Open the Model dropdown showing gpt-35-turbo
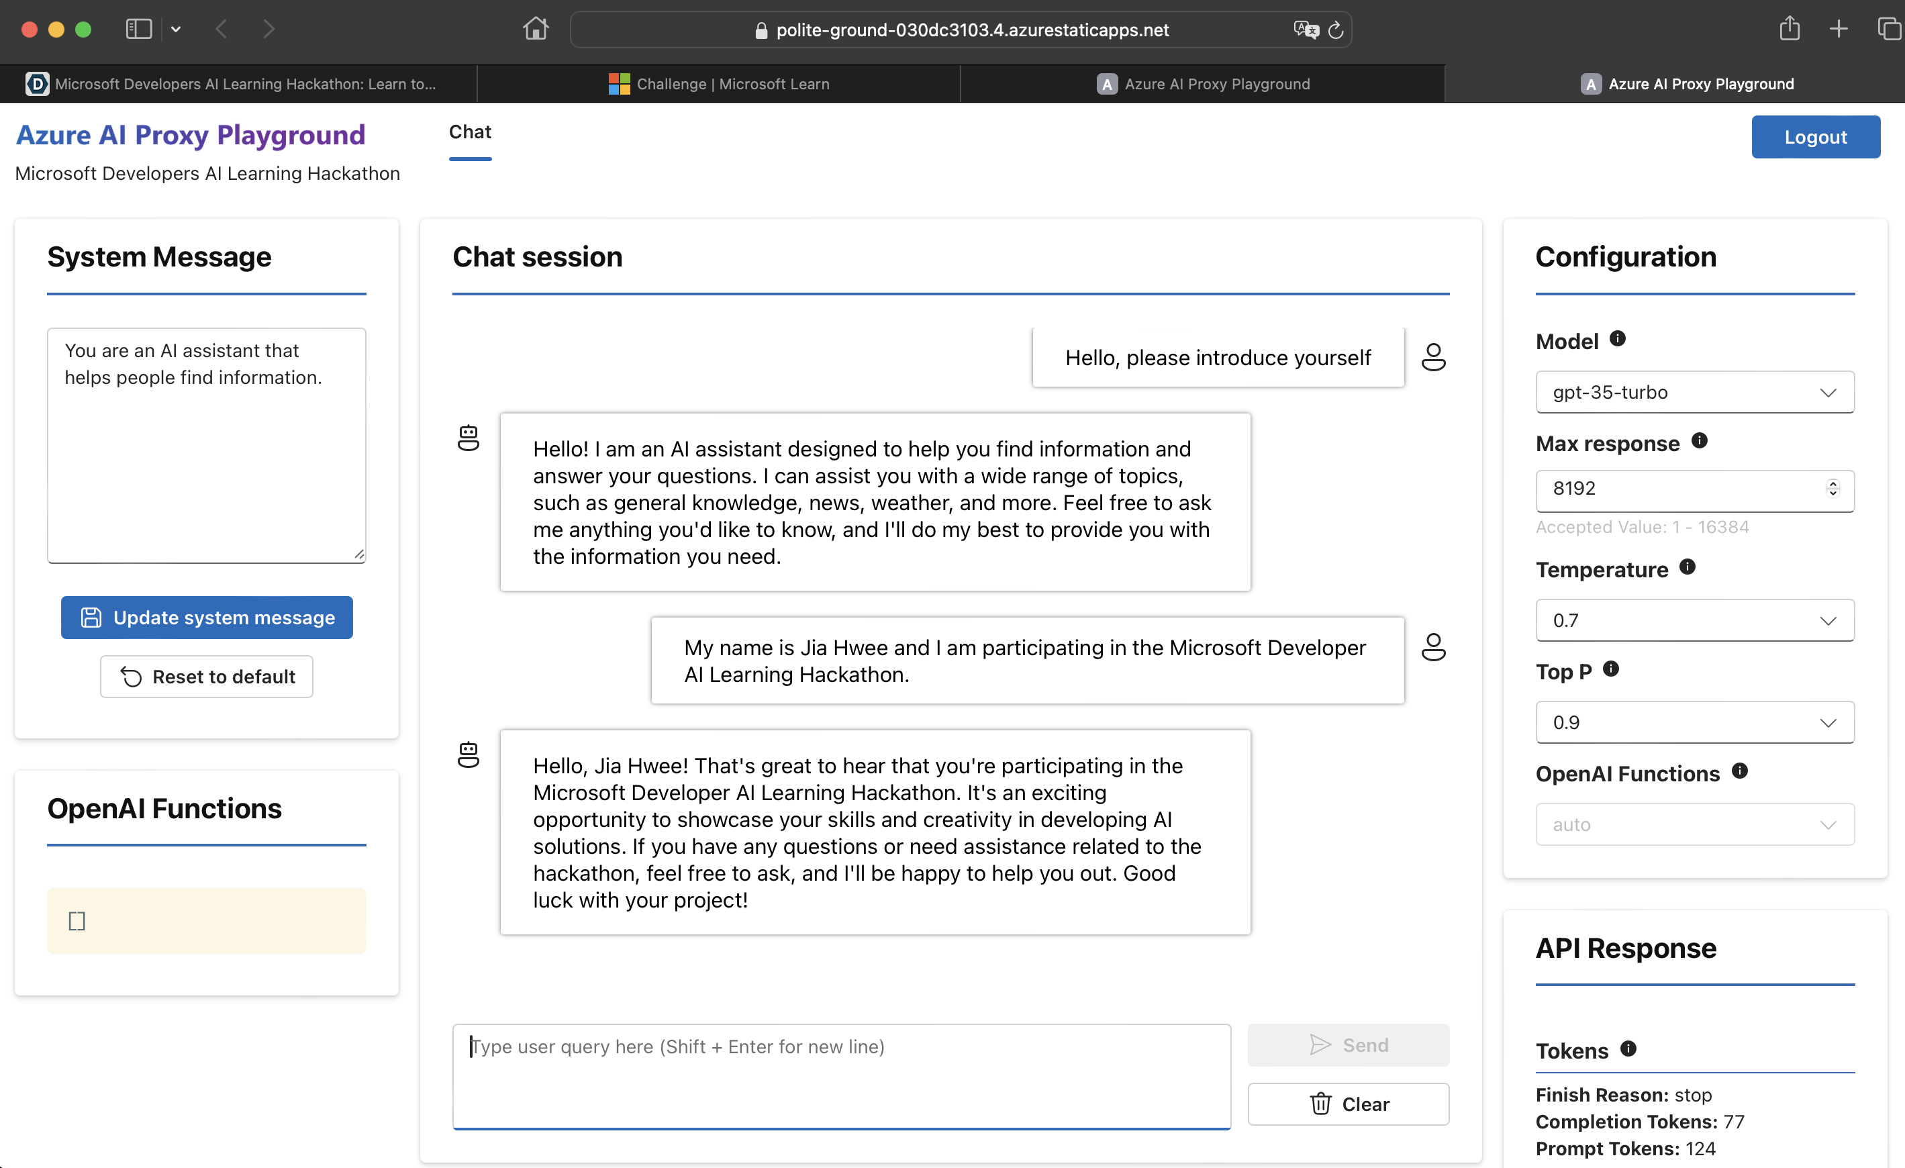The width and height of the screenshot is (1905, 1168). point(1694,392)
